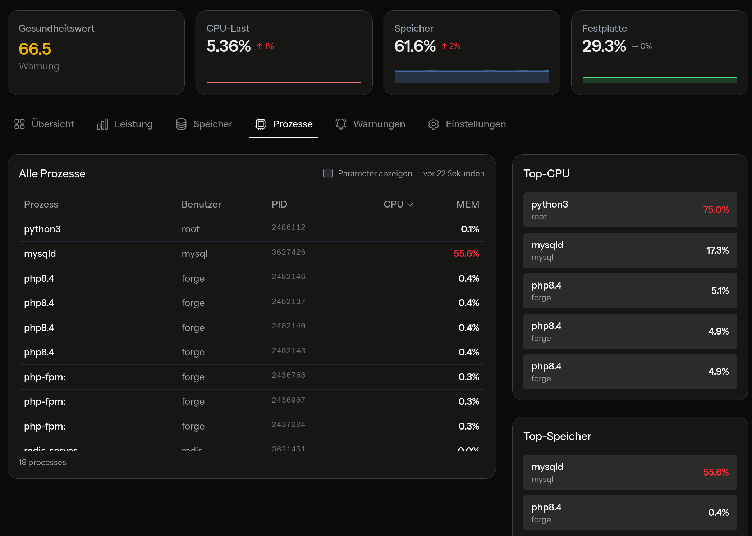Screen dimensions: 752x536
Task: Click the red up arrow by CPU-Last
Action: [260, 46]
